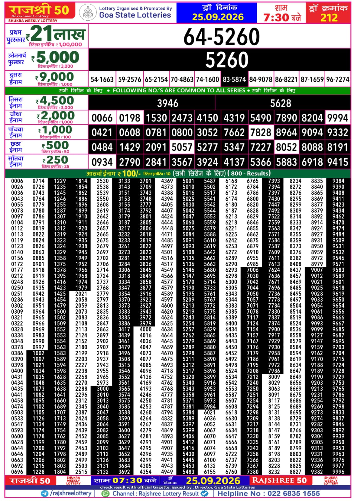This screenshot has height=501, width=354.
Task: Click the draw date 25.09.2026 in header
Action: point(218,17)
